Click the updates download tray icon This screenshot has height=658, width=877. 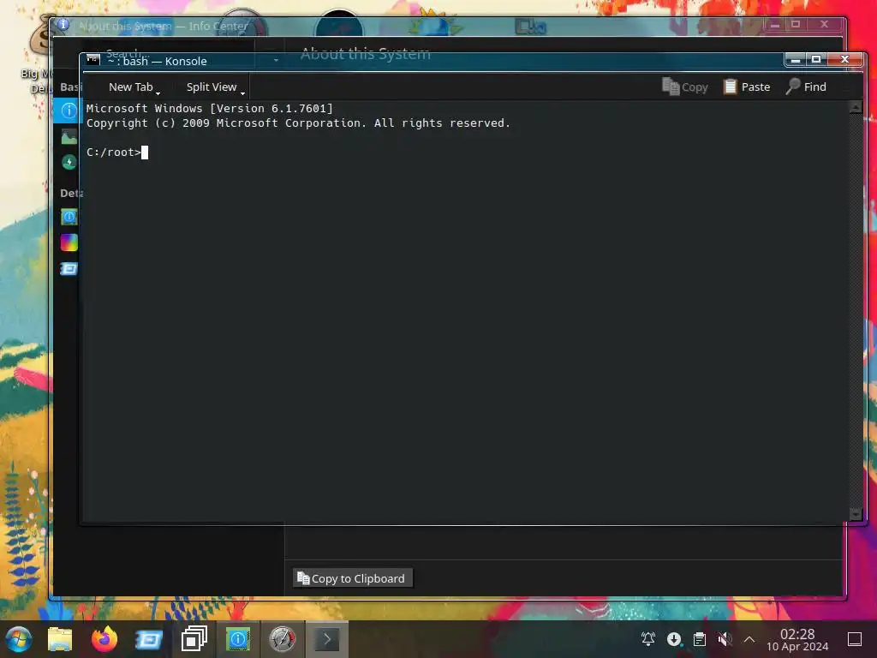[x=674, y=639]
